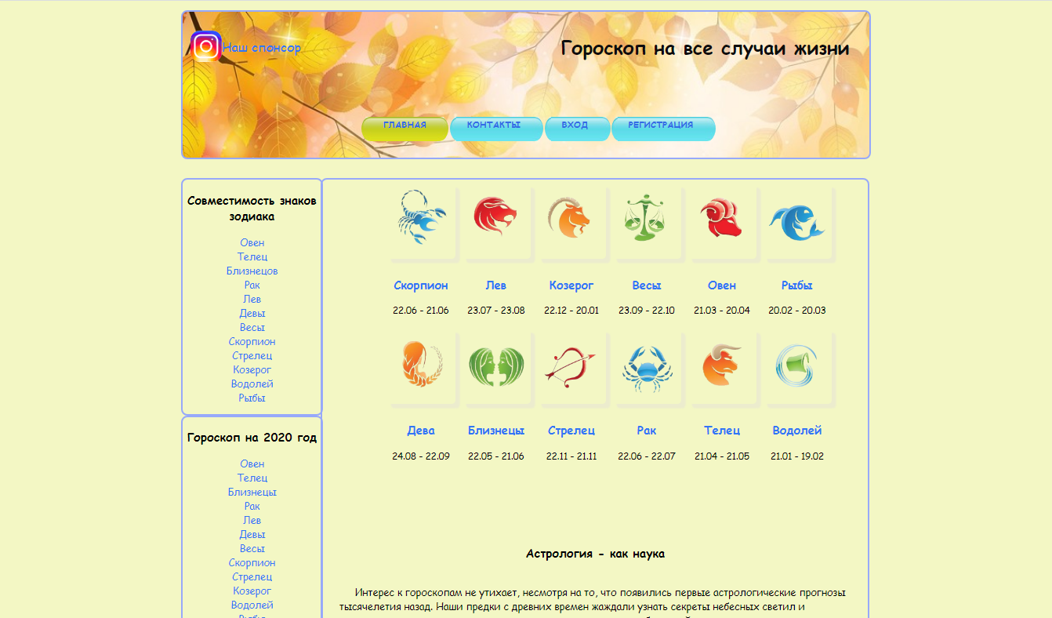Open Близнецов link under zodiac compatibility
The width and height of the screenshot is (1052, 618).
coord(252,271)
